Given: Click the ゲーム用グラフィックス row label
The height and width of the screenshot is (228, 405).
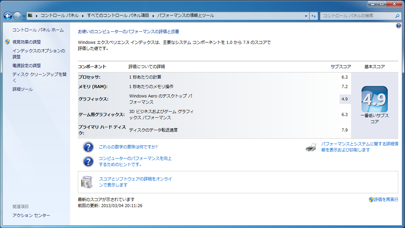Looking at the screenshot, I should [102, 114].
